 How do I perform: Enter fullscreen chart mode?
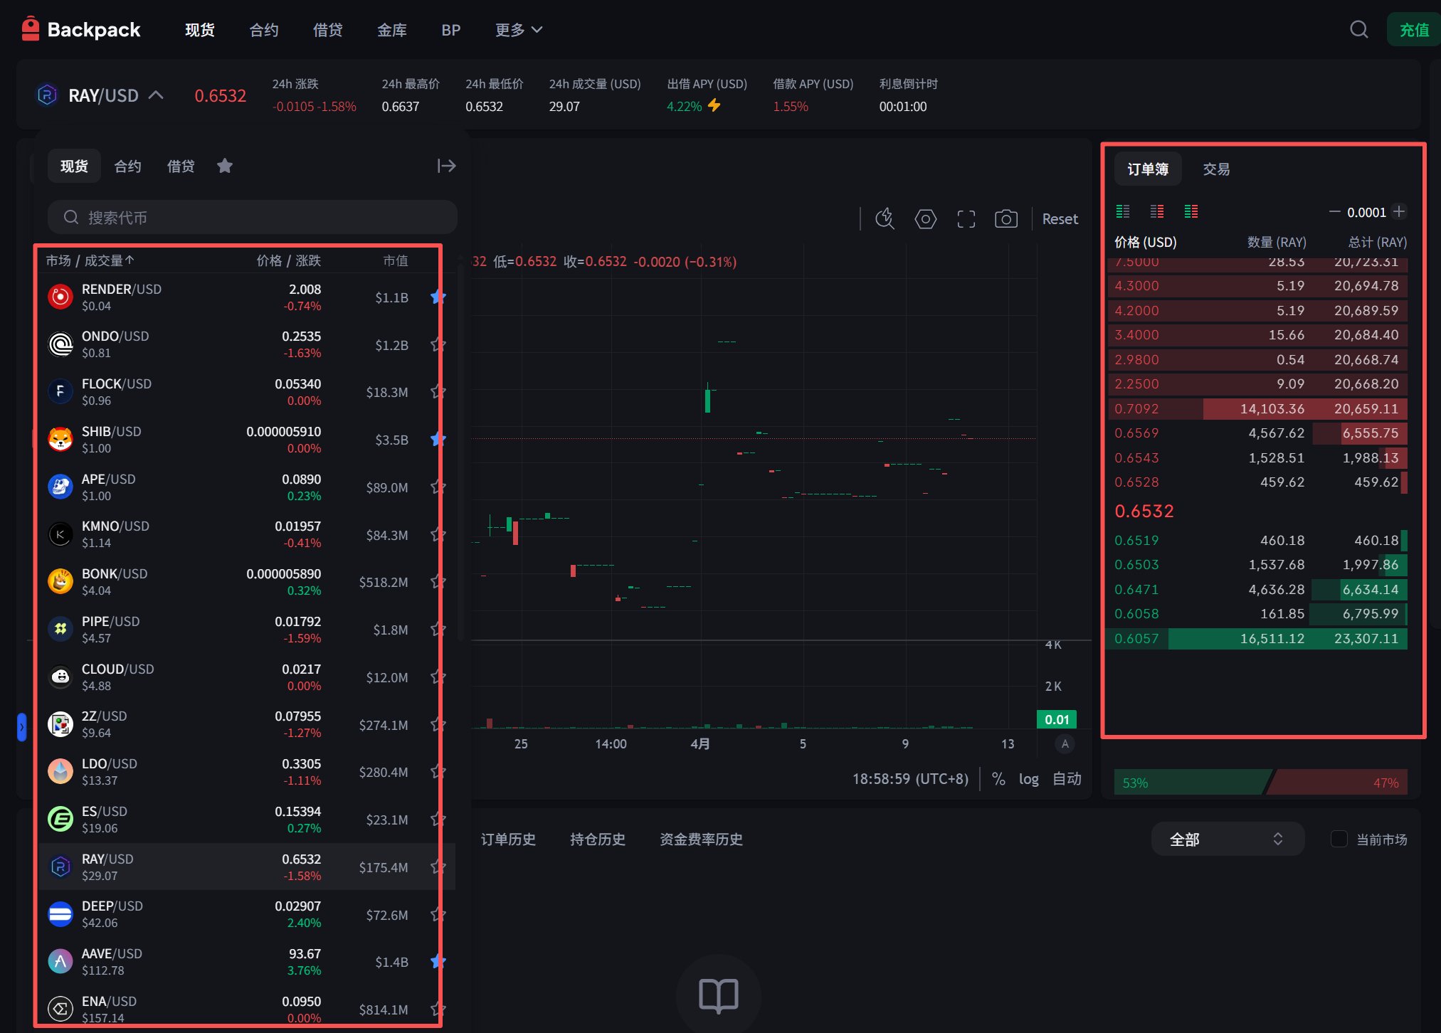[x=966, y=219]
